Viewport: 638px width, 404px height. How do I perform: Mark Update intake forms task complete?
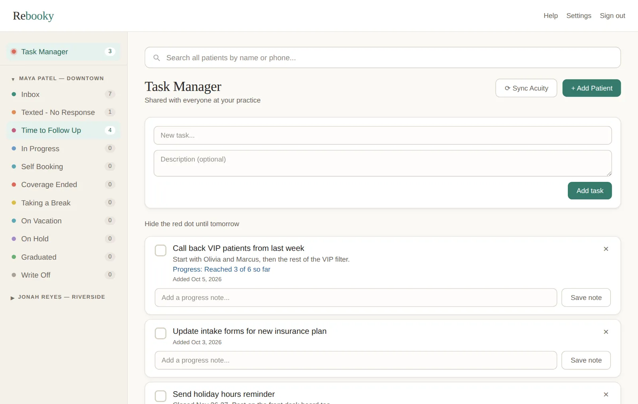[160, 333]
